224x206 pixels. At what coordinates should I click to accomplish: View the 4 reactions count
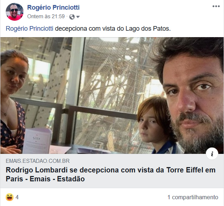[x=17, y=197]
